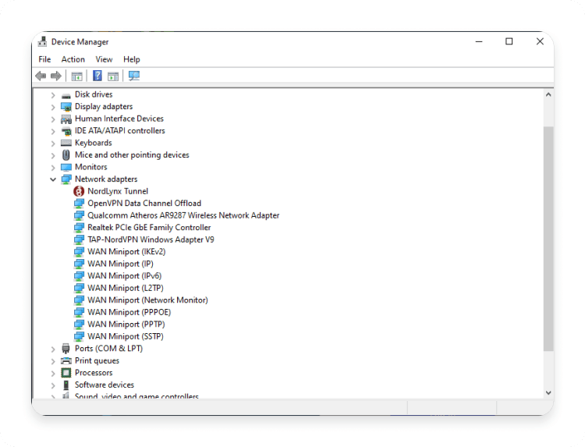Select Realtek PCIe GbE Family Controller

pyautogui.click(x=149, y=227)
